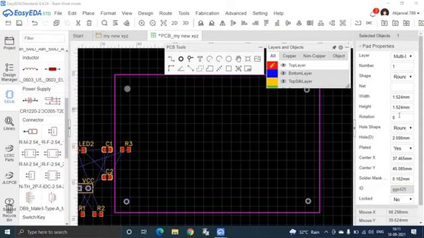The height and width of the screenshot is (238, 424).
Task: Click the BottomLayer blue color swatch
Action: pyautogui.click(x=272, y=73)
